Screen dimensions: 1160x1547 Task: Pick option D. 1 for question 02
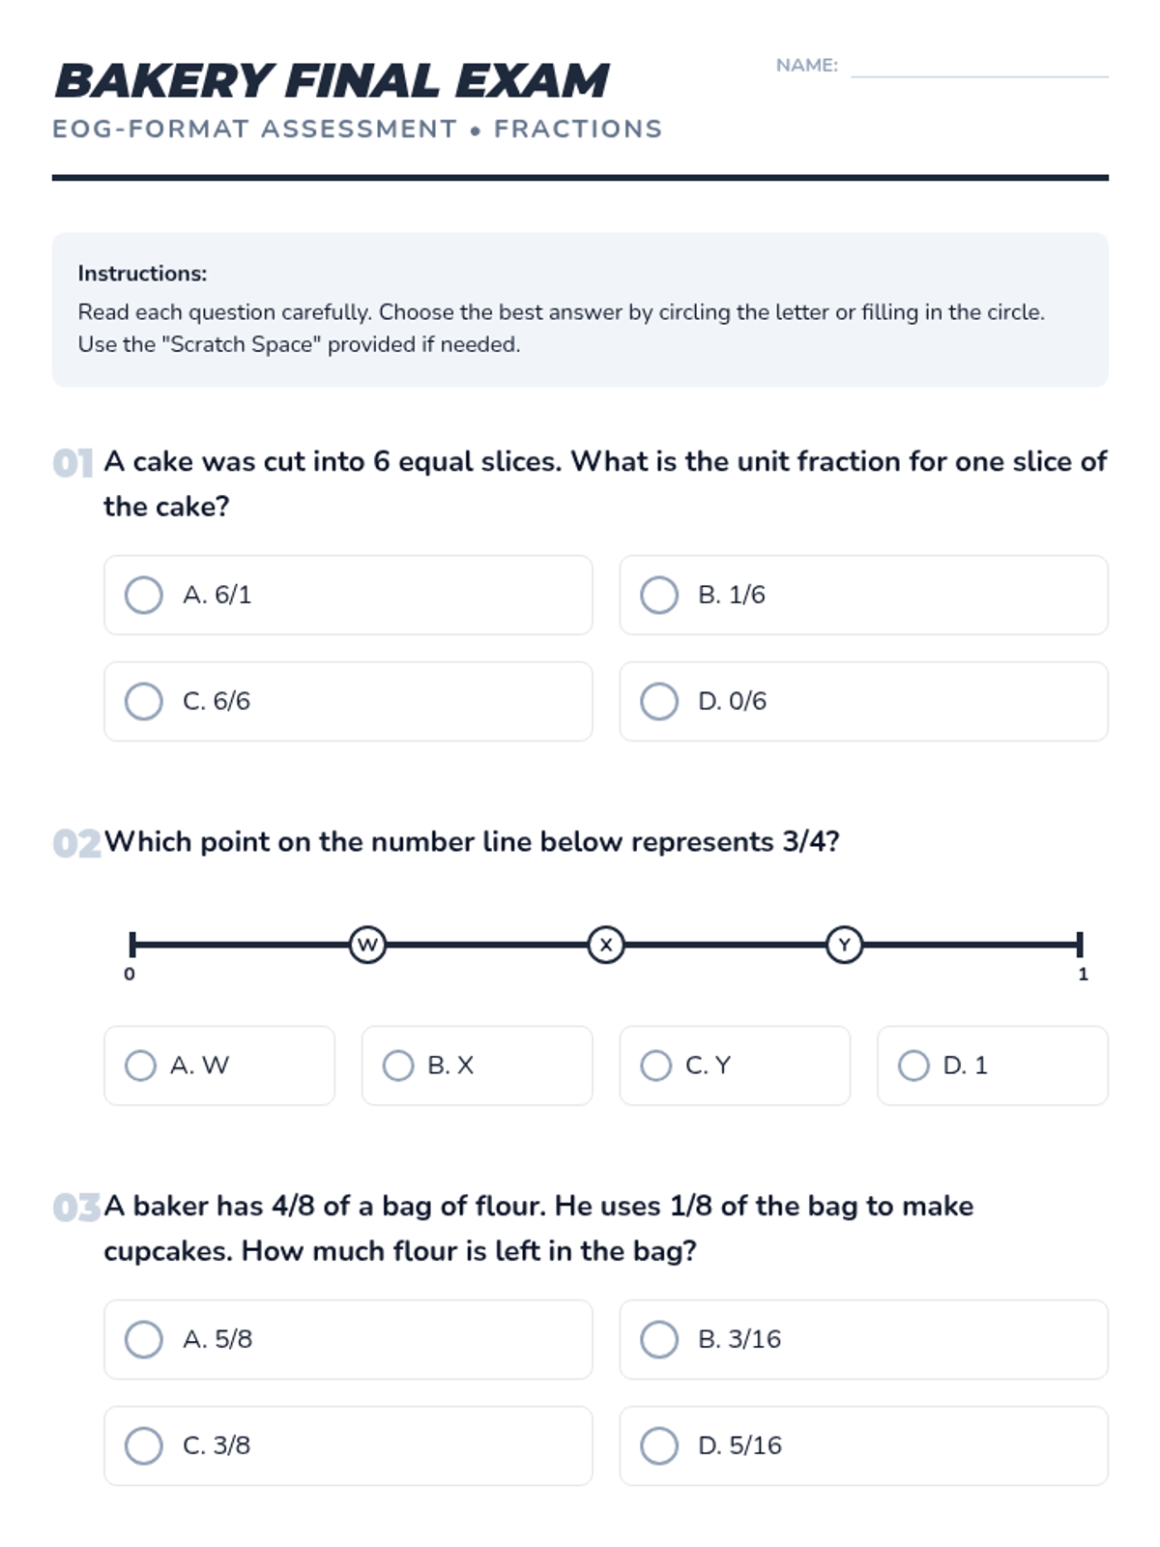[x=913, y=1065]
